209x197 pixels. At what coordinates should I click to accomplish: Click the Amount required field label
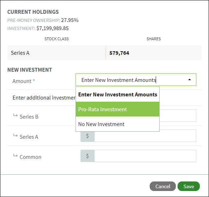click(24, 81)
